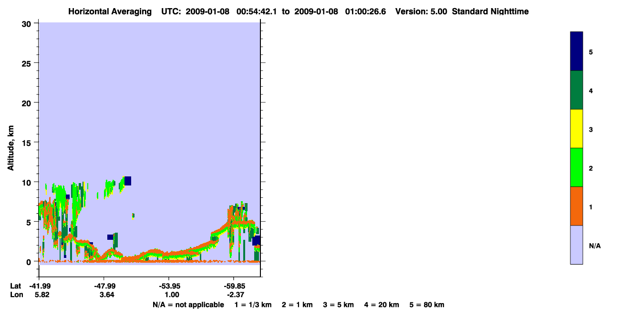Click the bright green level 2 swatch
Image resolution: width=620 pixels, height=318 pixels.
pyautogui.click(x=577, y=167)
